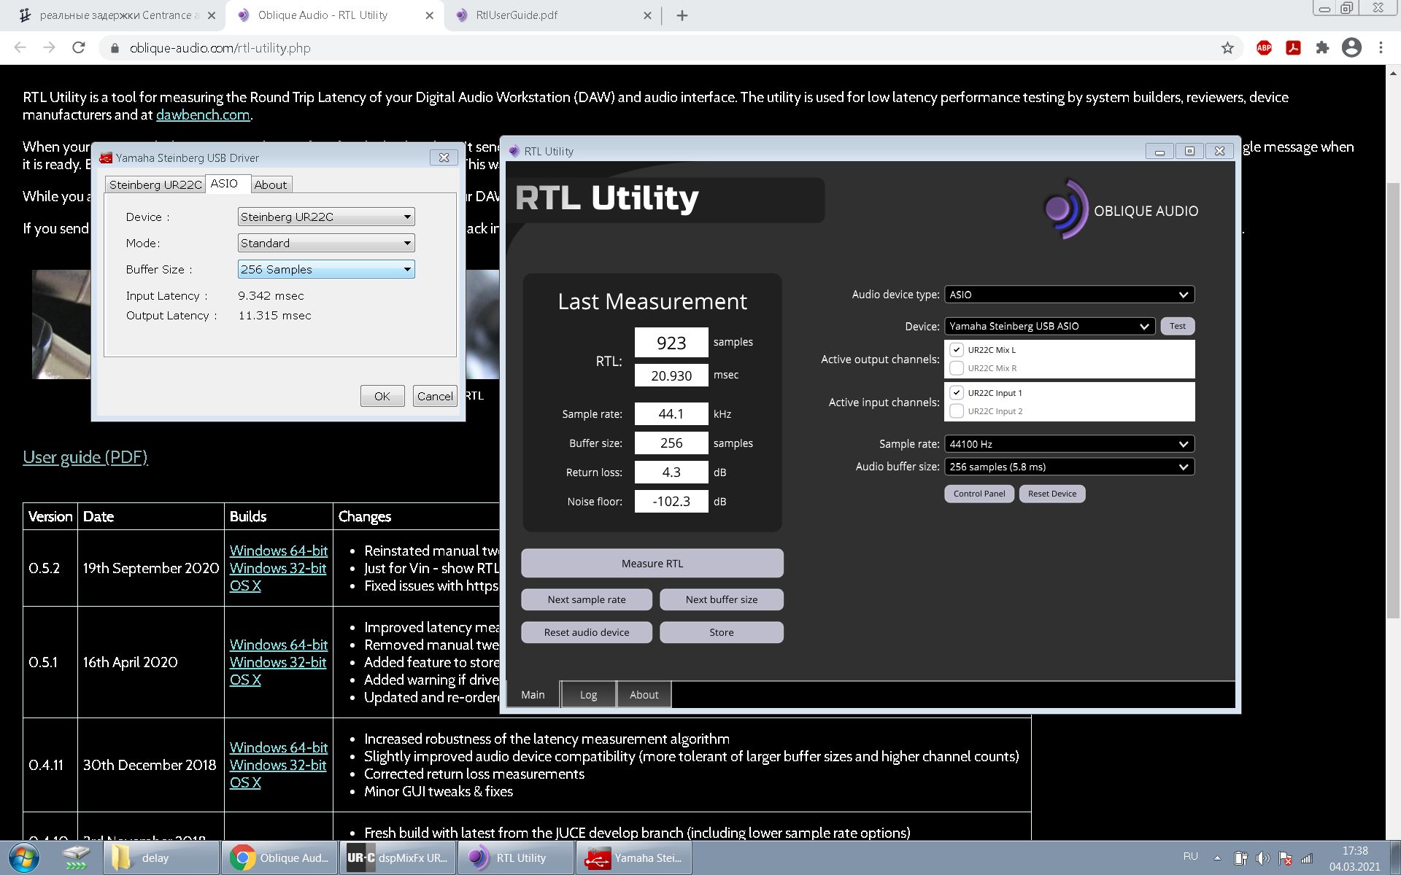
Task: Click the AdBlock Plus extension icon
Action: click(1264, 48)
